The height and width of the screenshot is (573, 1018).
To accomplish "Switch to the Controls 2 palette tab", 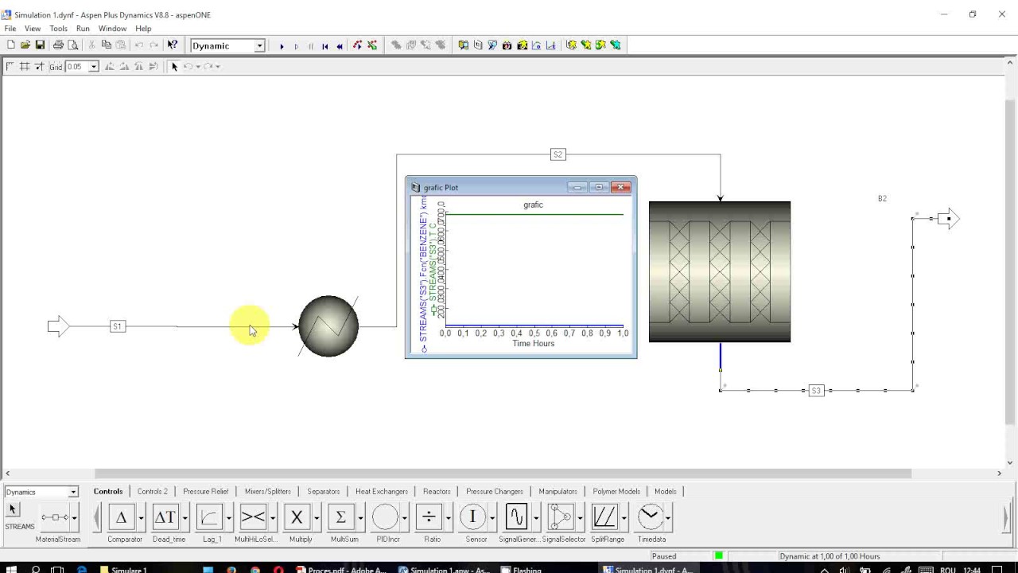I will 152,491.
